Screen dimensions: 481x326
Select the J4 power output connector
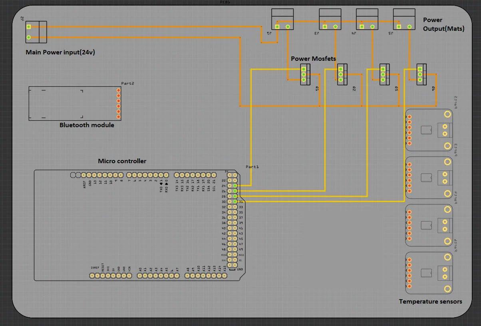367,19
